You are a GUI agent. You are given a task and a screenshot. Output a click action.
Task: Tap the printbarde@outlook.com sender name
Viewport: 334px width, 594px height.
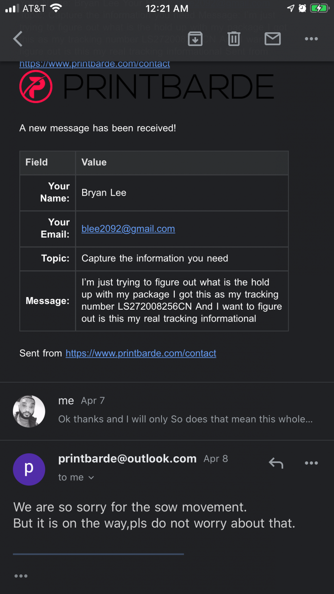pyautogui.click(x=127, y=459)
